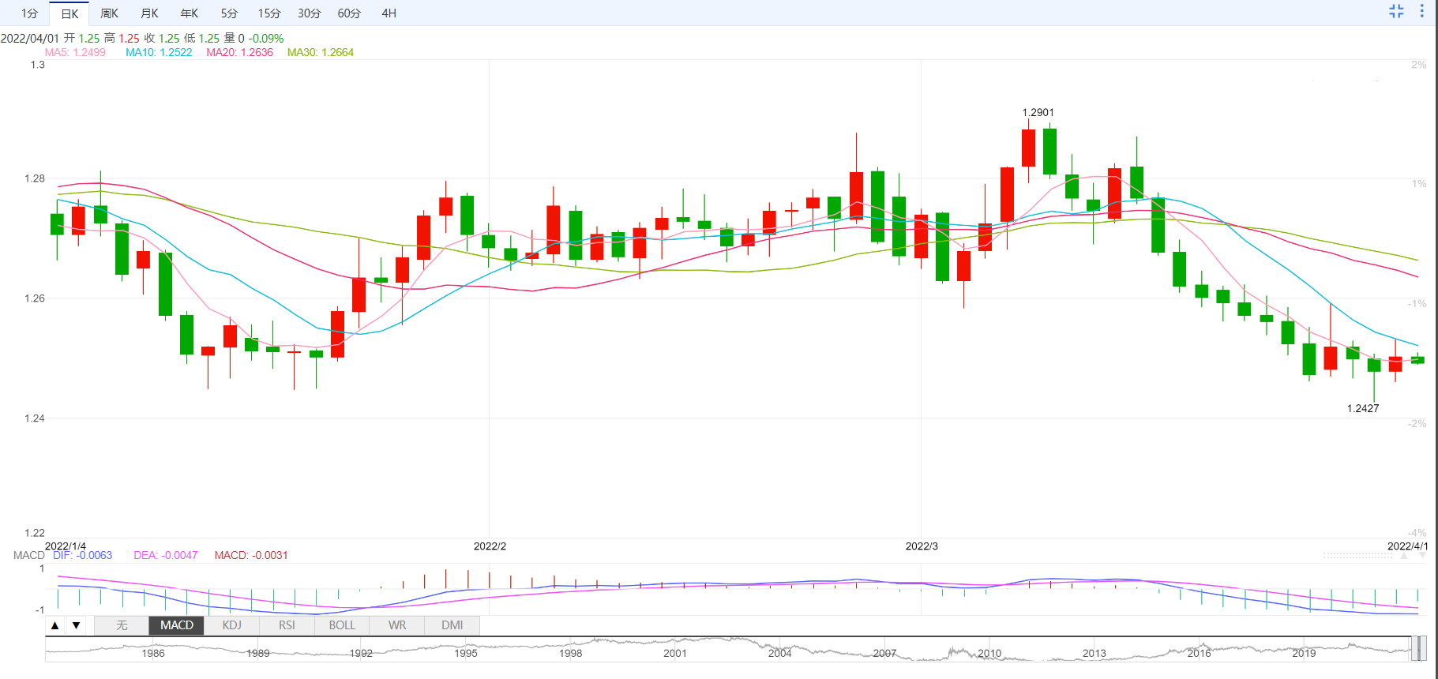Click the MACD: -0.0031 value label
This screenshot has width=1438, height=679.
(251, 555)
